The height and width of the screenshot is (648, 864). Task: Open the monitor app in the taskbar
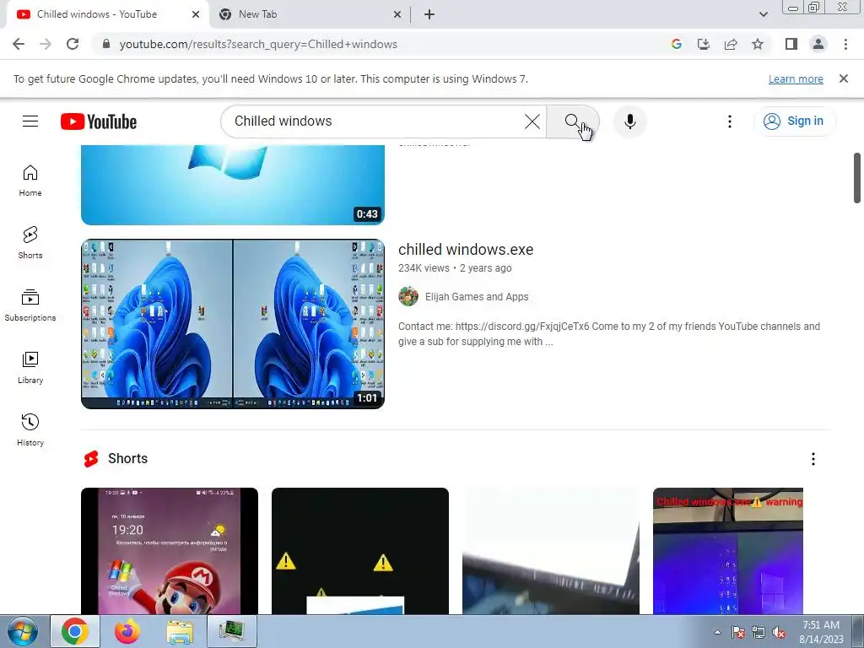click(x=232, y=631)
